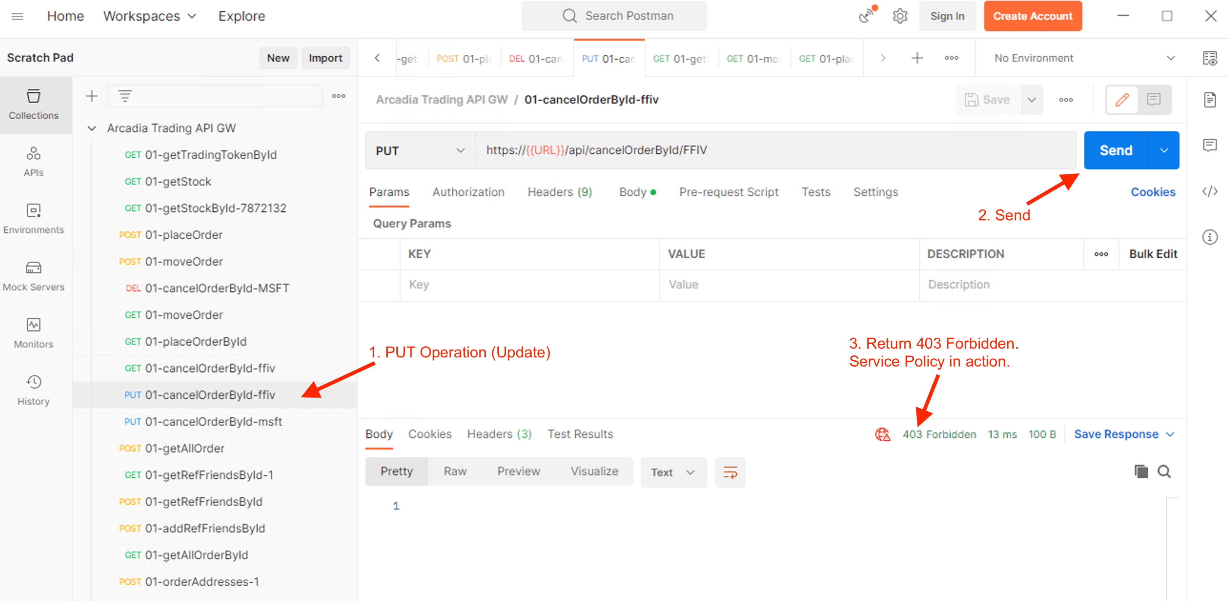Select Raw response view
This screenshot has height=601, width=1228.
tap(455, 471)
